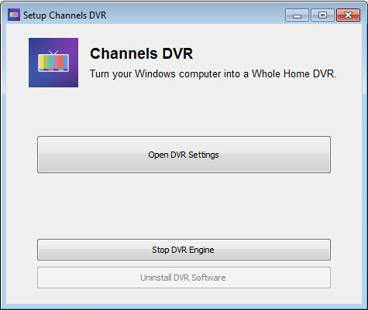Screen dimensions: 368x310
Task: Minimize the Setup Channels DVR window
Action: coord(297,15)
